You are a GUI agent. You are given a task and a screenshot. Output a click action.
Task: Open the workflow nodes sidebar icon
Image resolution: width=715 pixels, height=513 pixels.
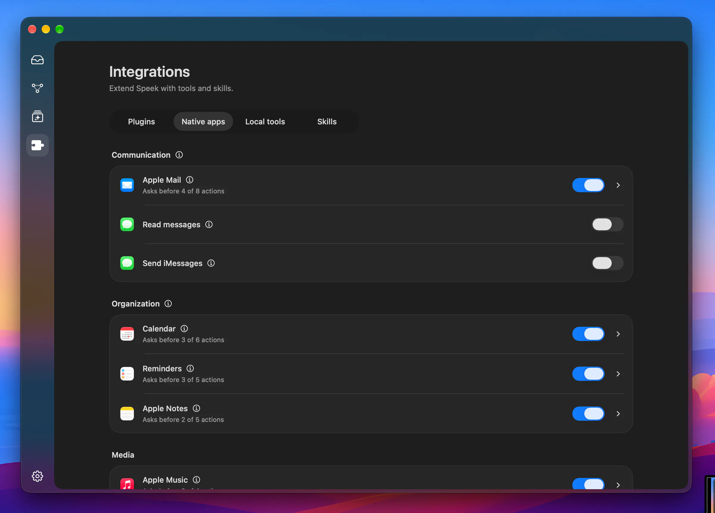pos(37,88)
